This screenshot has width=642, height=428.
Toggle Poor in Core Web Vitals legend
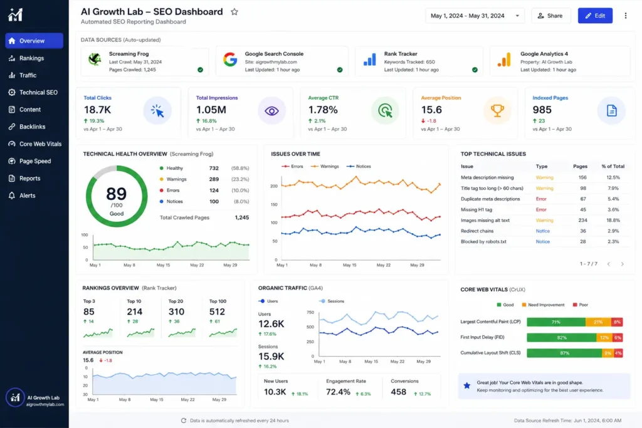tap(581, 305)
